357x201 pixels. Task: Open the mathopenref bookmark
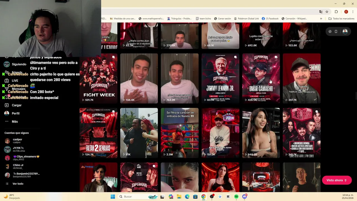point(151,18)
